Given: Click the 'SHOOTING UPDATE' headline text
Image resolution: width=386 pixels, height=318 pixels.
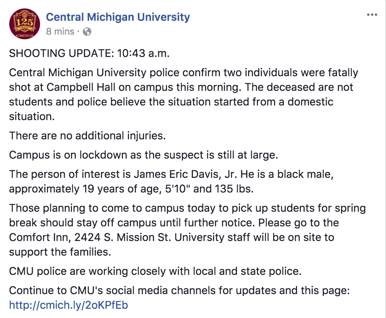Looking at the screenshot, I should click(62, 53).
